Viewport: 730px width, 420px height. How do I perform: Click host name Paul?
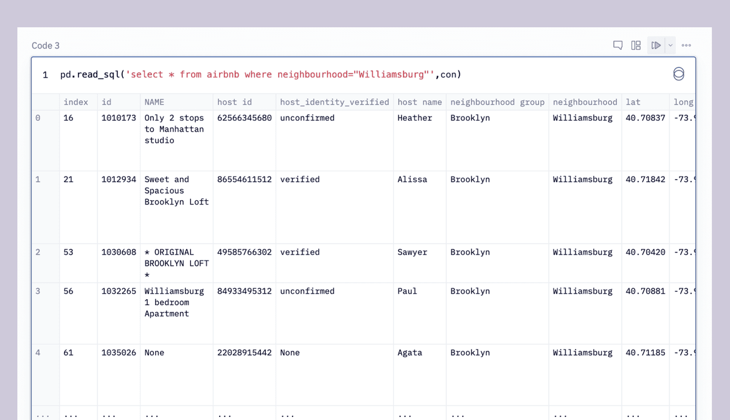pos(407,291)
